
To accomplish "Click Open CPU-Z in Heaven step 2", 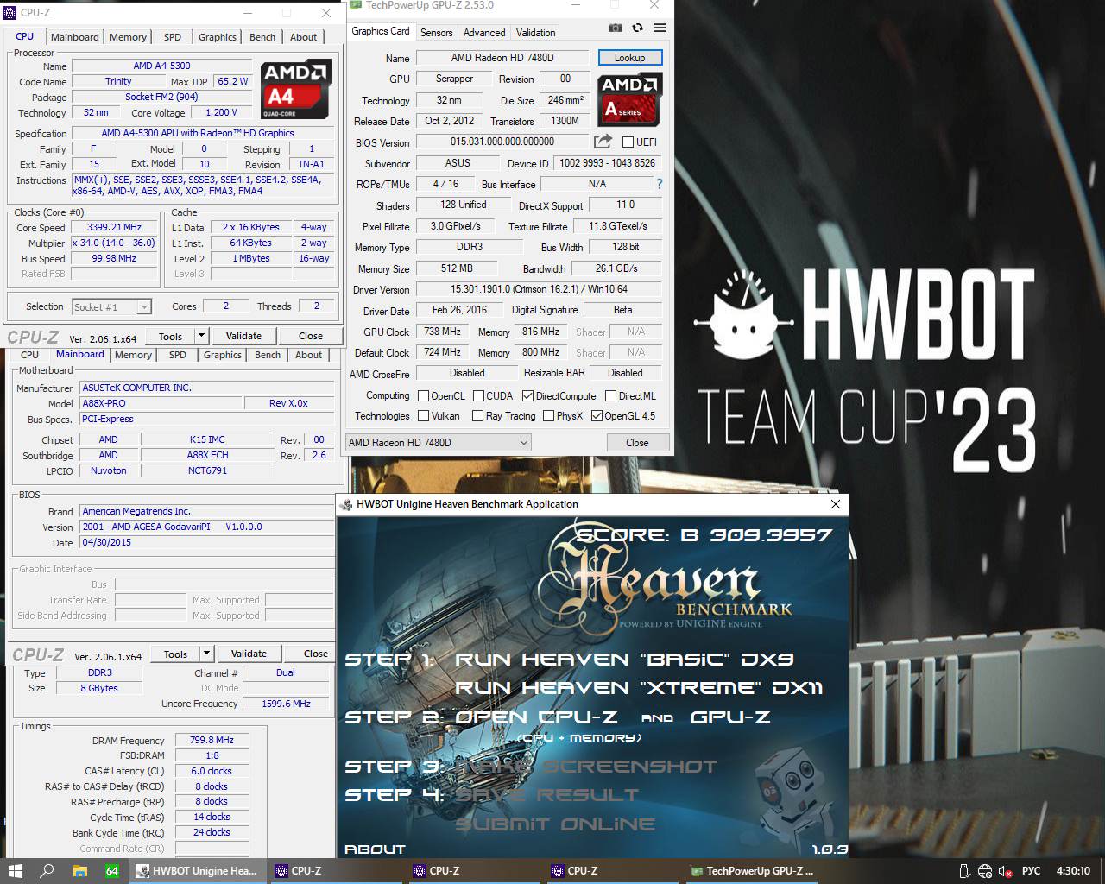I will (x=535, y=717).
